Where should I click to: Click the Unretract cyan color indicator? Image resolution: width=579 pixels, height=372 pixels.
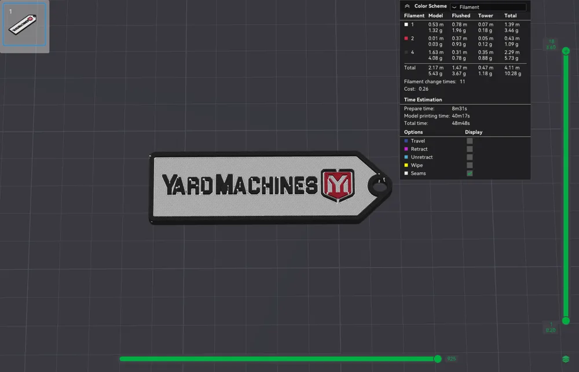406,157
